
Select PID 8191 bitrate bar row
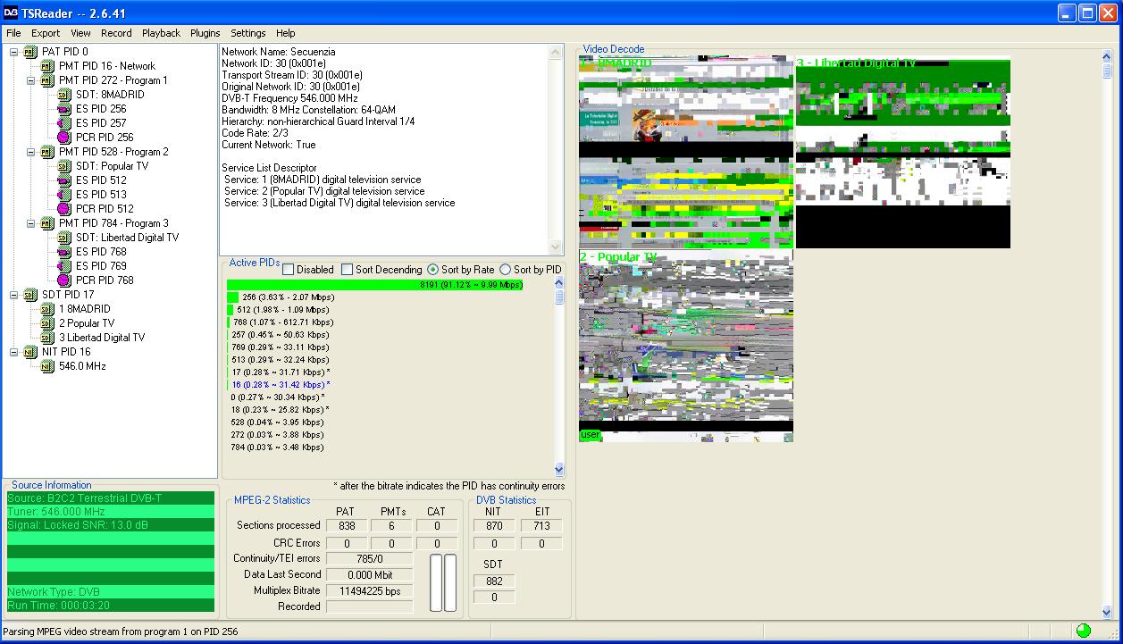point(375,285)
